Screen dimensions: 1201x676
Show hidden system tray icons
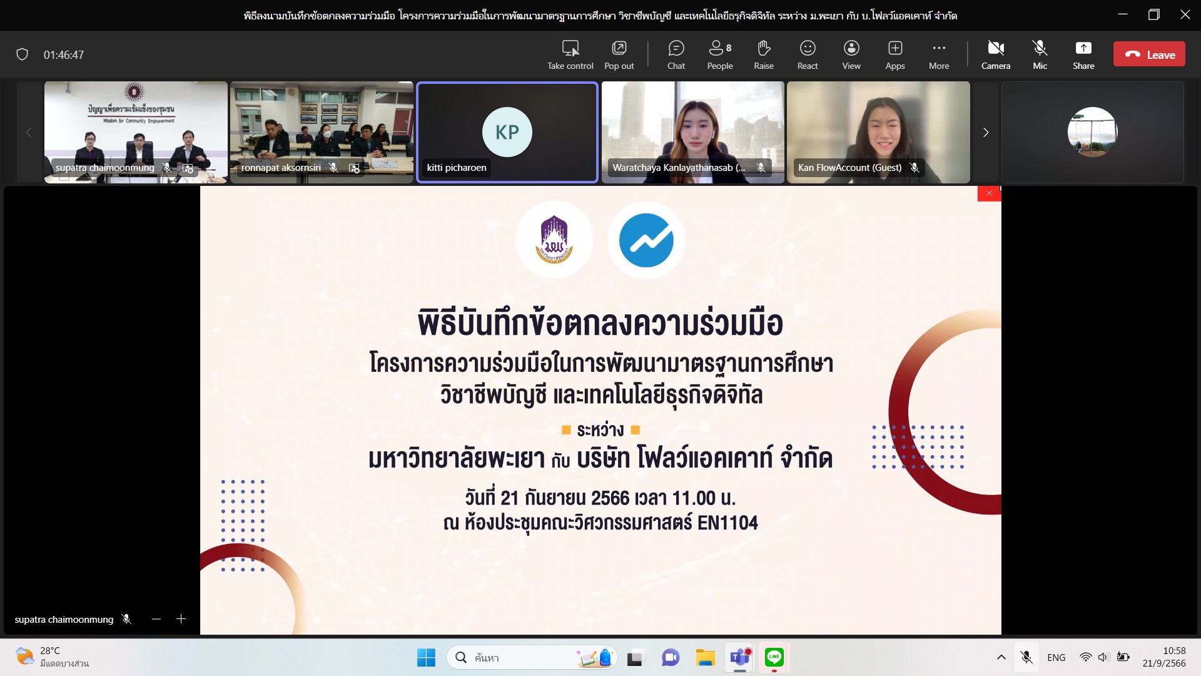(x=1001, y=657)
